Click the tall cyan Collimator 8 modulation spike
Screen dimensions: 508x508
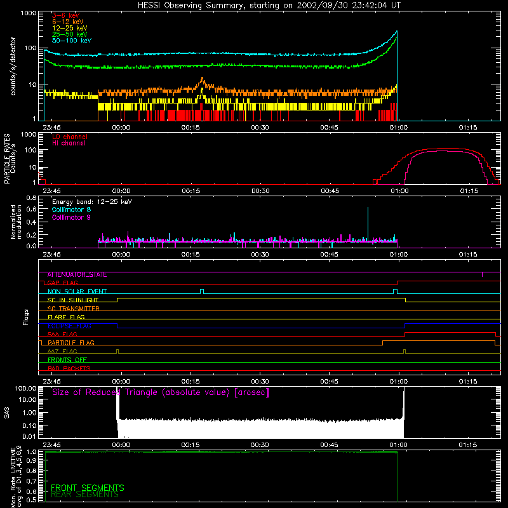click(368, 224)
